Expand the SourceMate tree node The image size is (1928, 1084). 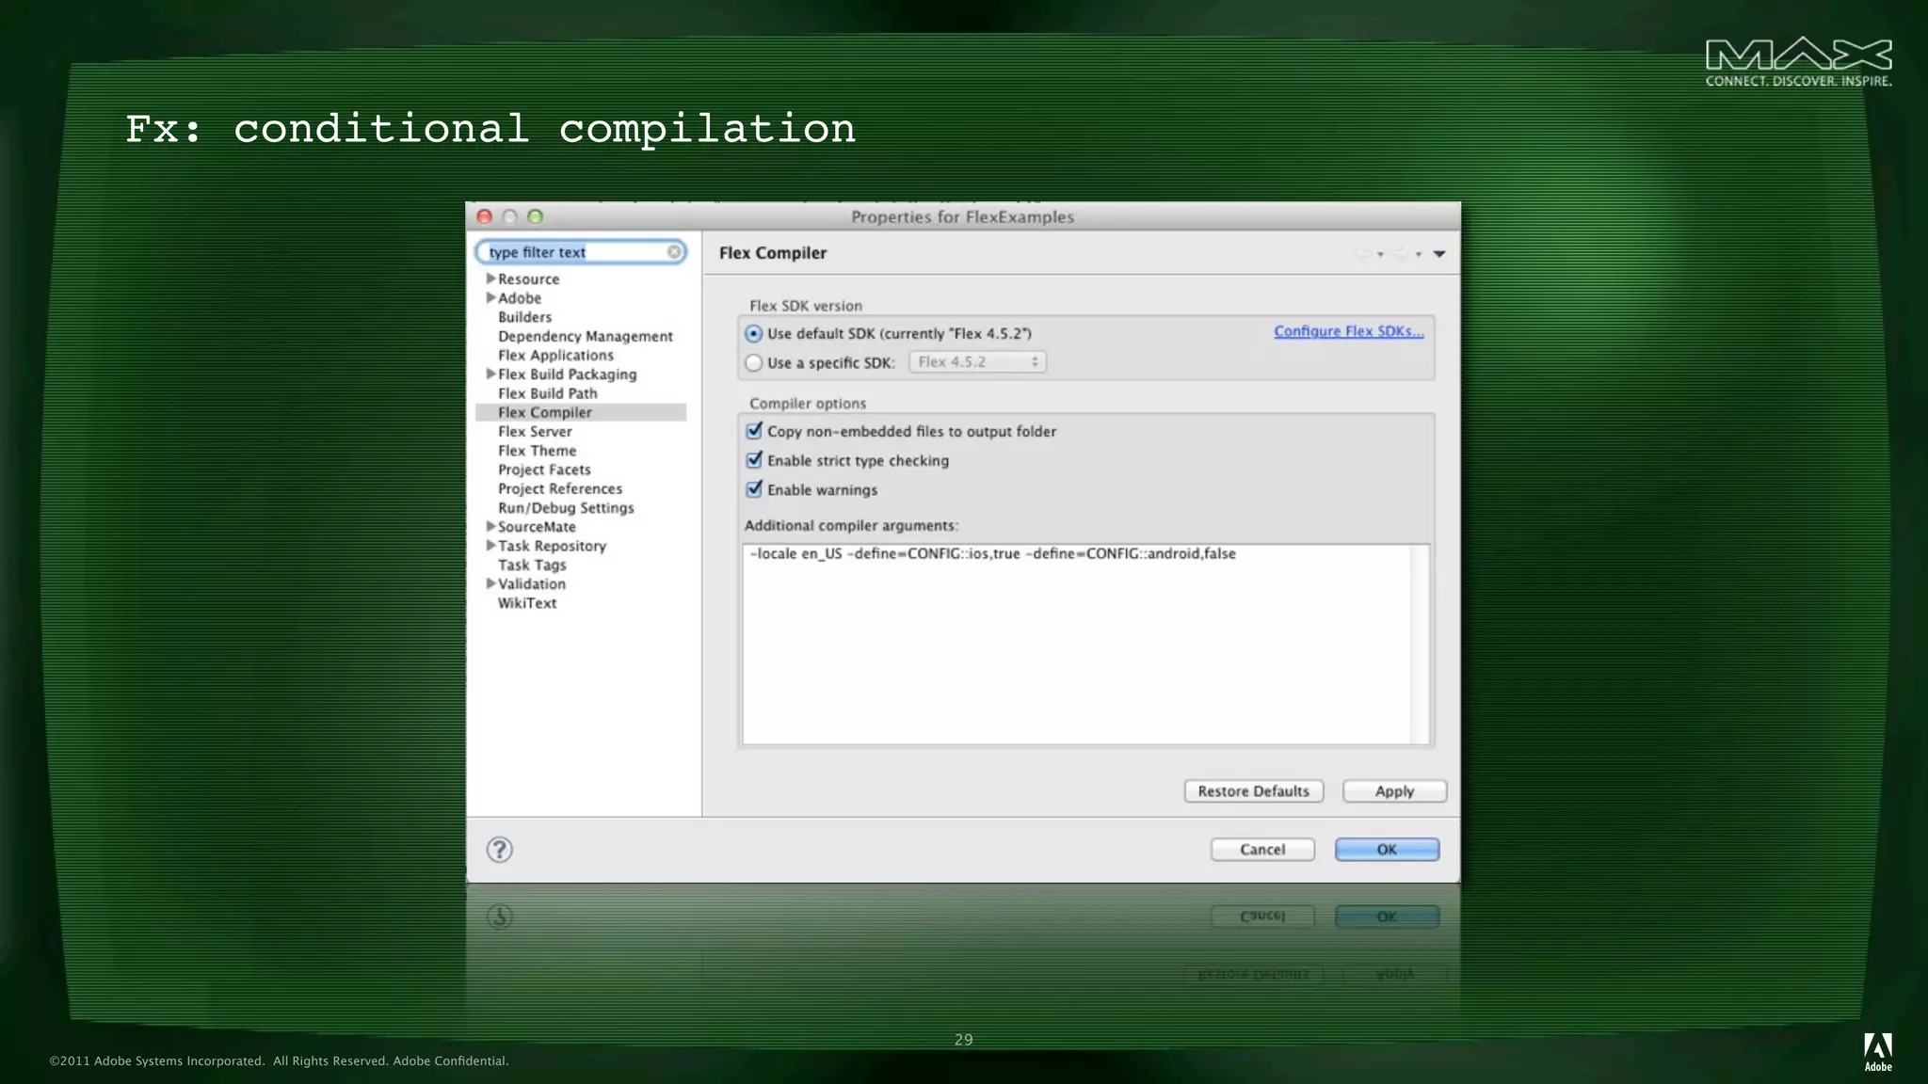click(490, 526)
